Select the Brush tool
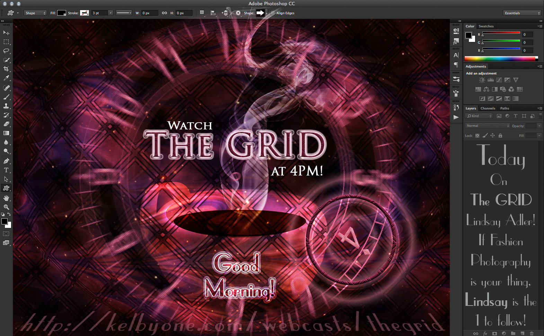Screen dimensions: 544x336 (6, 97)
